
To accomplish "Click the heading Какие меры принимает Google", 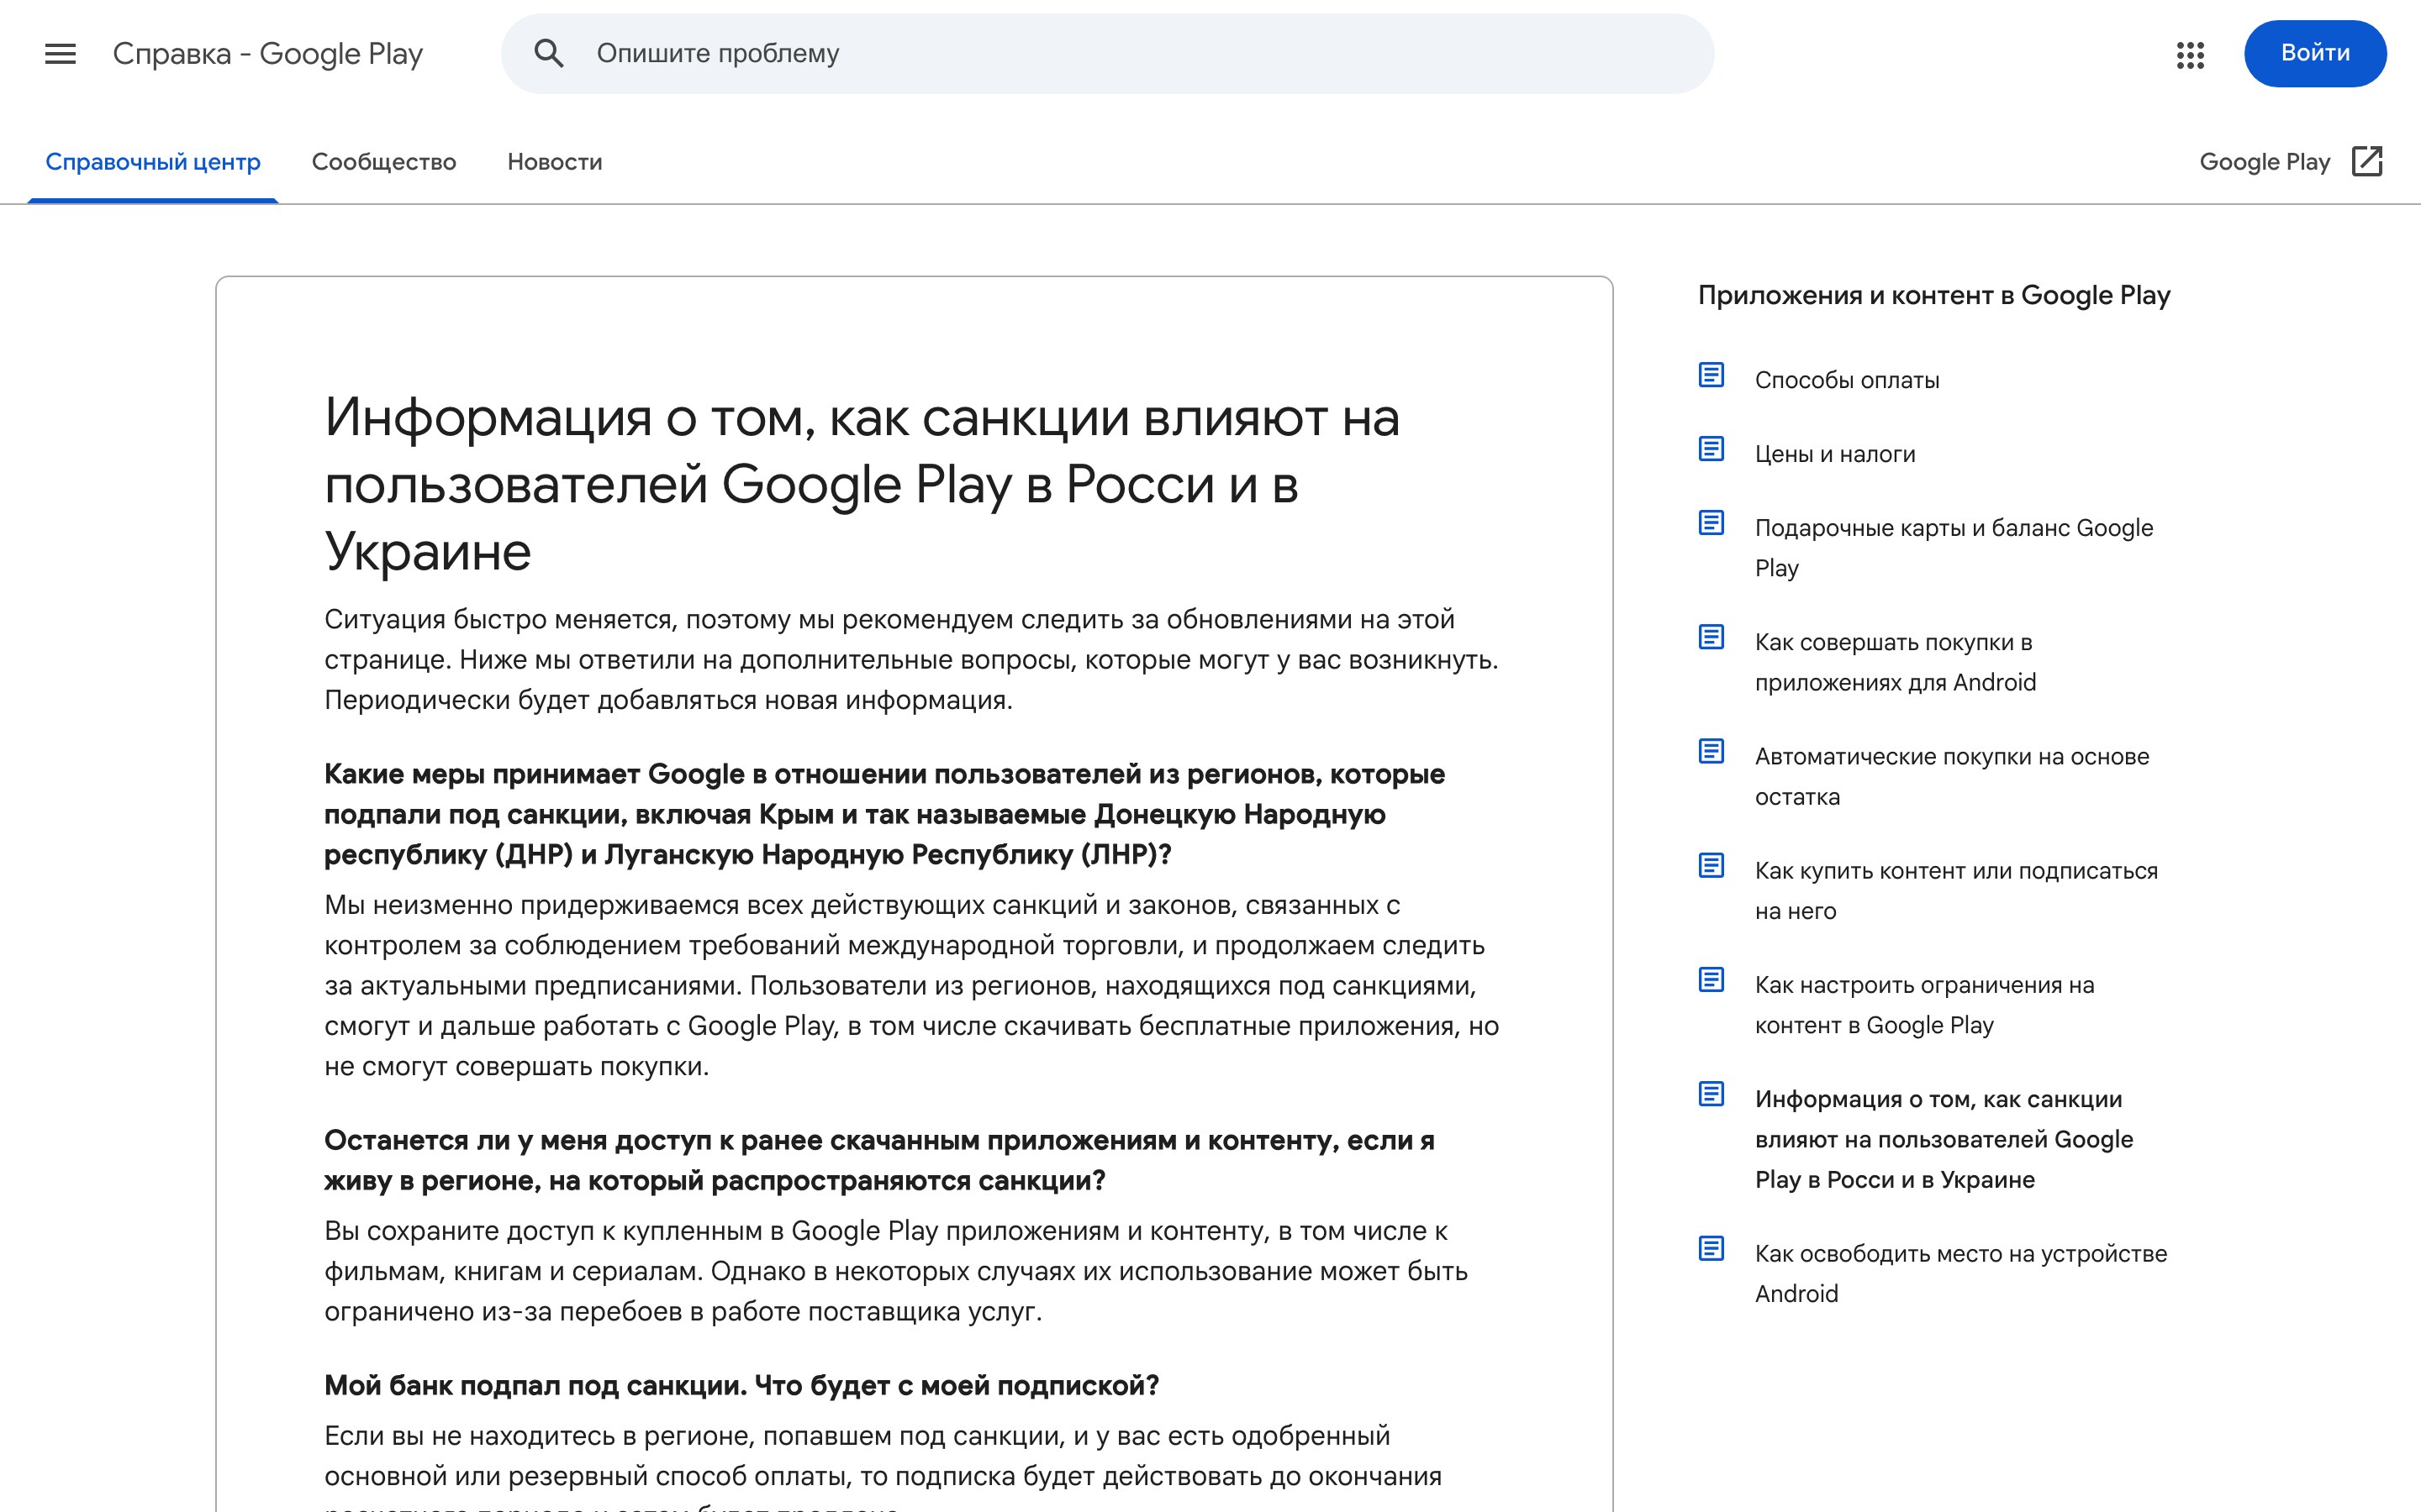I will coord(884,814).
